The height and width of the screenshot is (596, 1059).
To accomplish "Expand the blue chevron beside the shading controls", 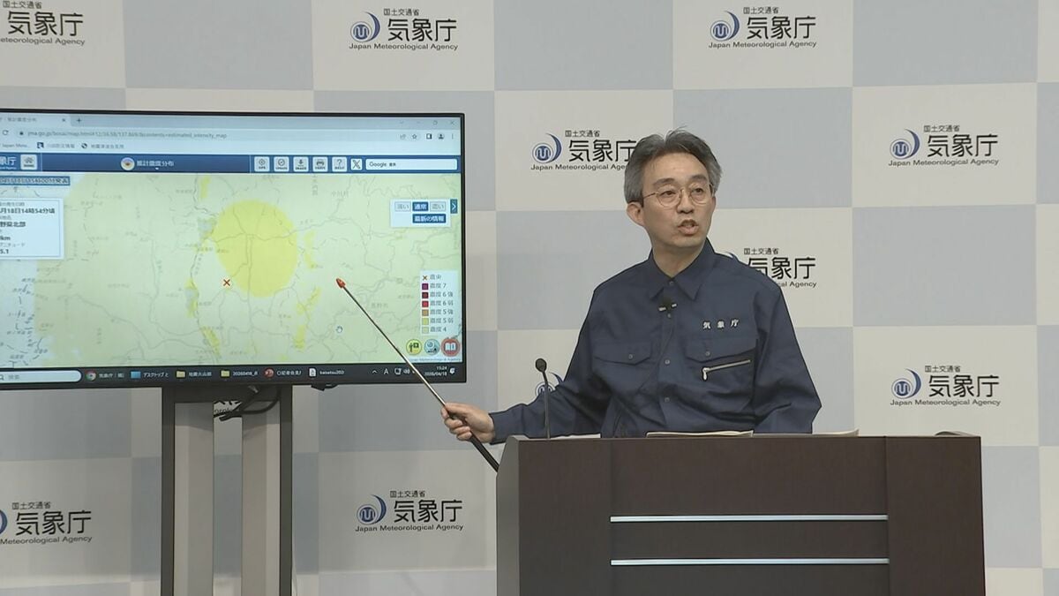I will click(454, 205).
